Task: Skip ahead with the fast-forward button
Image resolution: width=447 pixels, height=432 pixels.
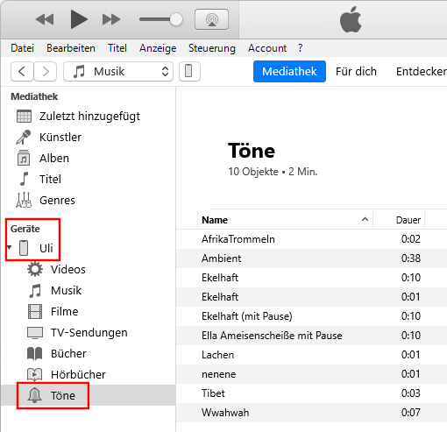Action: (111, 19)
